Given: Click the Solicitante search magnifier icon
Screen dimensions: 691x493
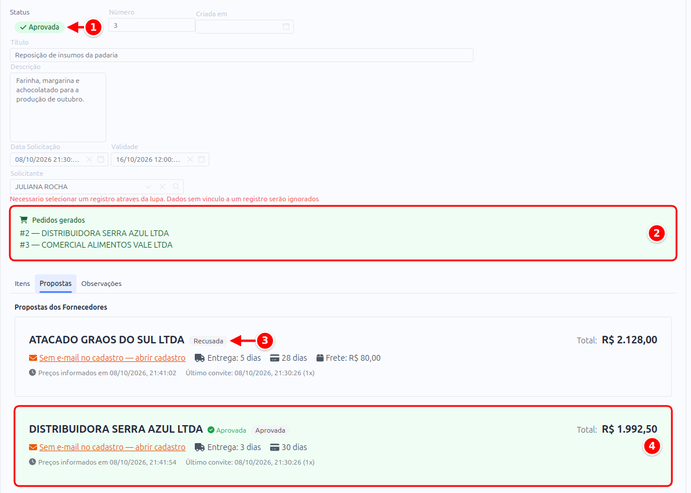Looking at the screenshot, I should (176, 187).
